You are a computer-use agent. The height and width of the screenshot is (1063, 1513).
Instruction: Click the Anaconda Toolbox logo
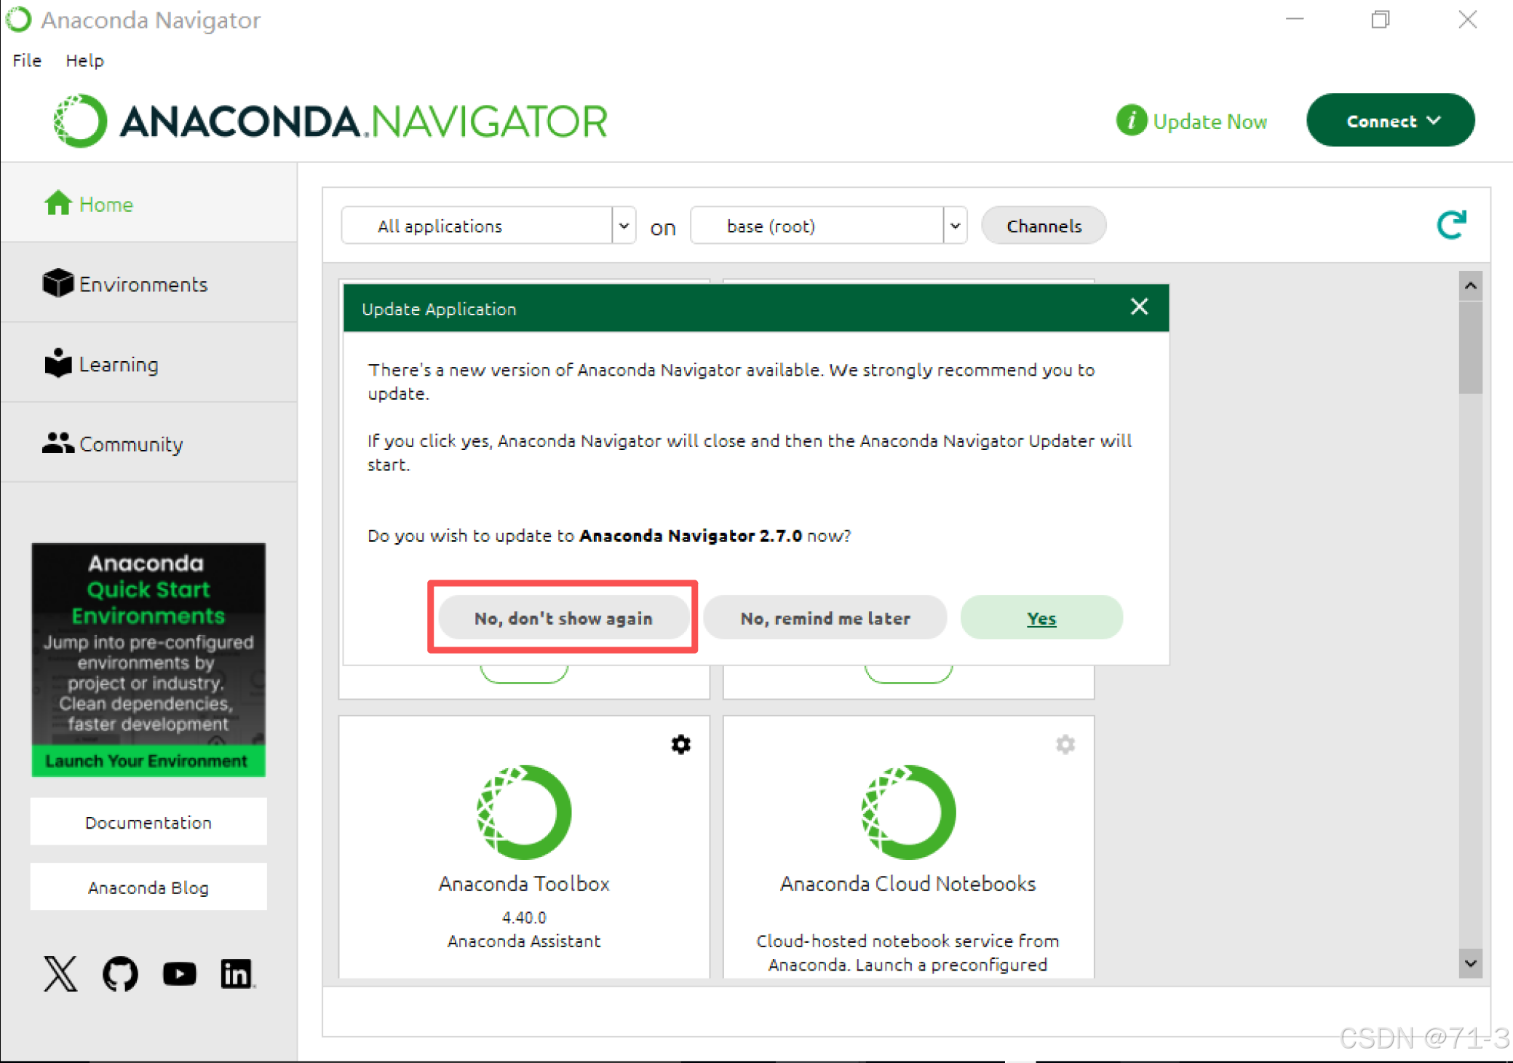coord(524,812)
